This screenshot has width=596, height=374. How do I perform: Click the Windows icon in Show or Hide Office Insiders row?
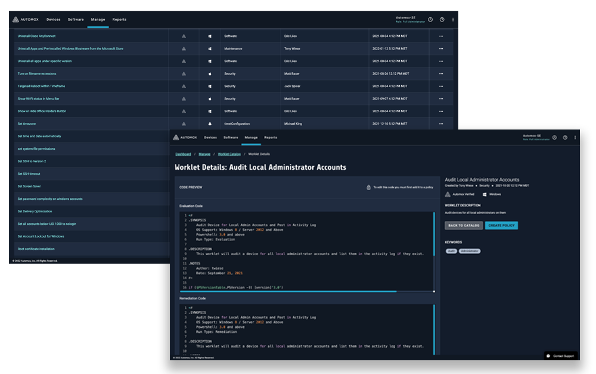click(x=210, y=111)
